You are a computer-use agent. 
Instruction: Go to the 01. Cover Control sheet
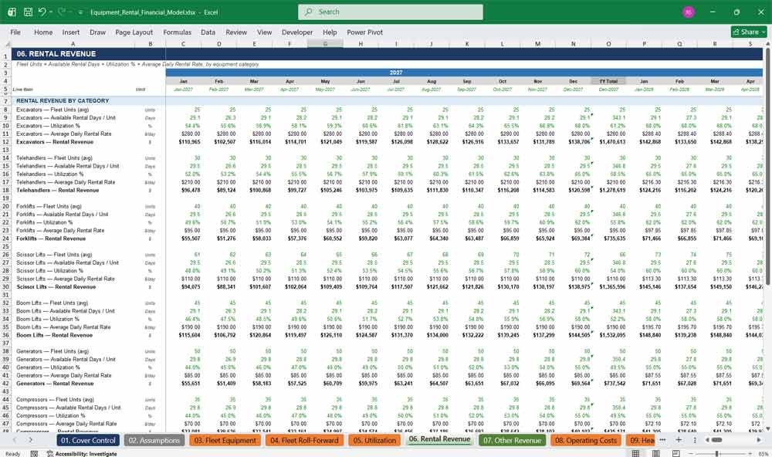[x=88, y=440]
